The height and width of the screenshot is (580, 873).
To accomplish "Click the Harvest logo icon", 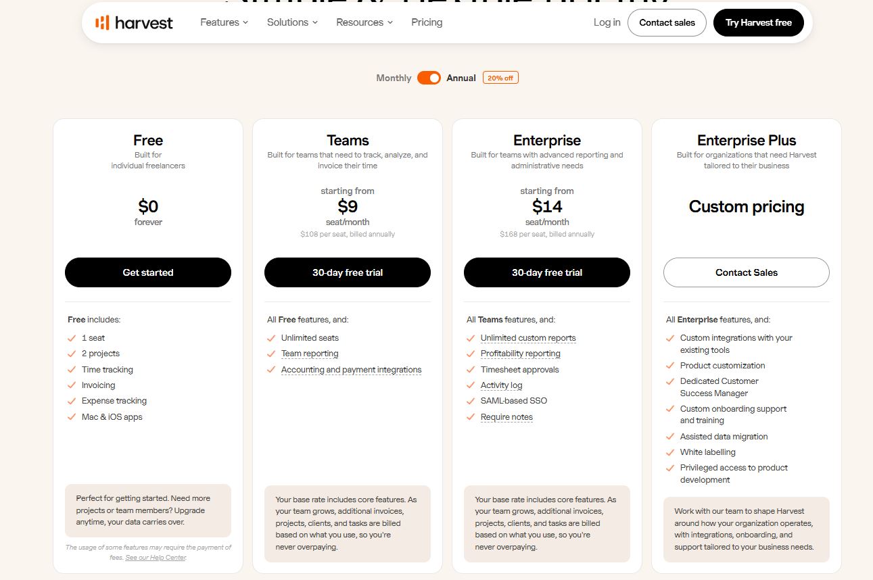I will pyautogui.click(x=102, y=22).
